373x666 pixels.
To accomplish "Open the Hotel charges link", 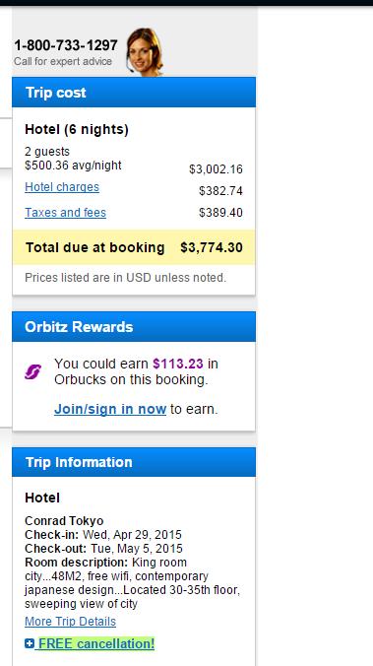I will [62, 187].
